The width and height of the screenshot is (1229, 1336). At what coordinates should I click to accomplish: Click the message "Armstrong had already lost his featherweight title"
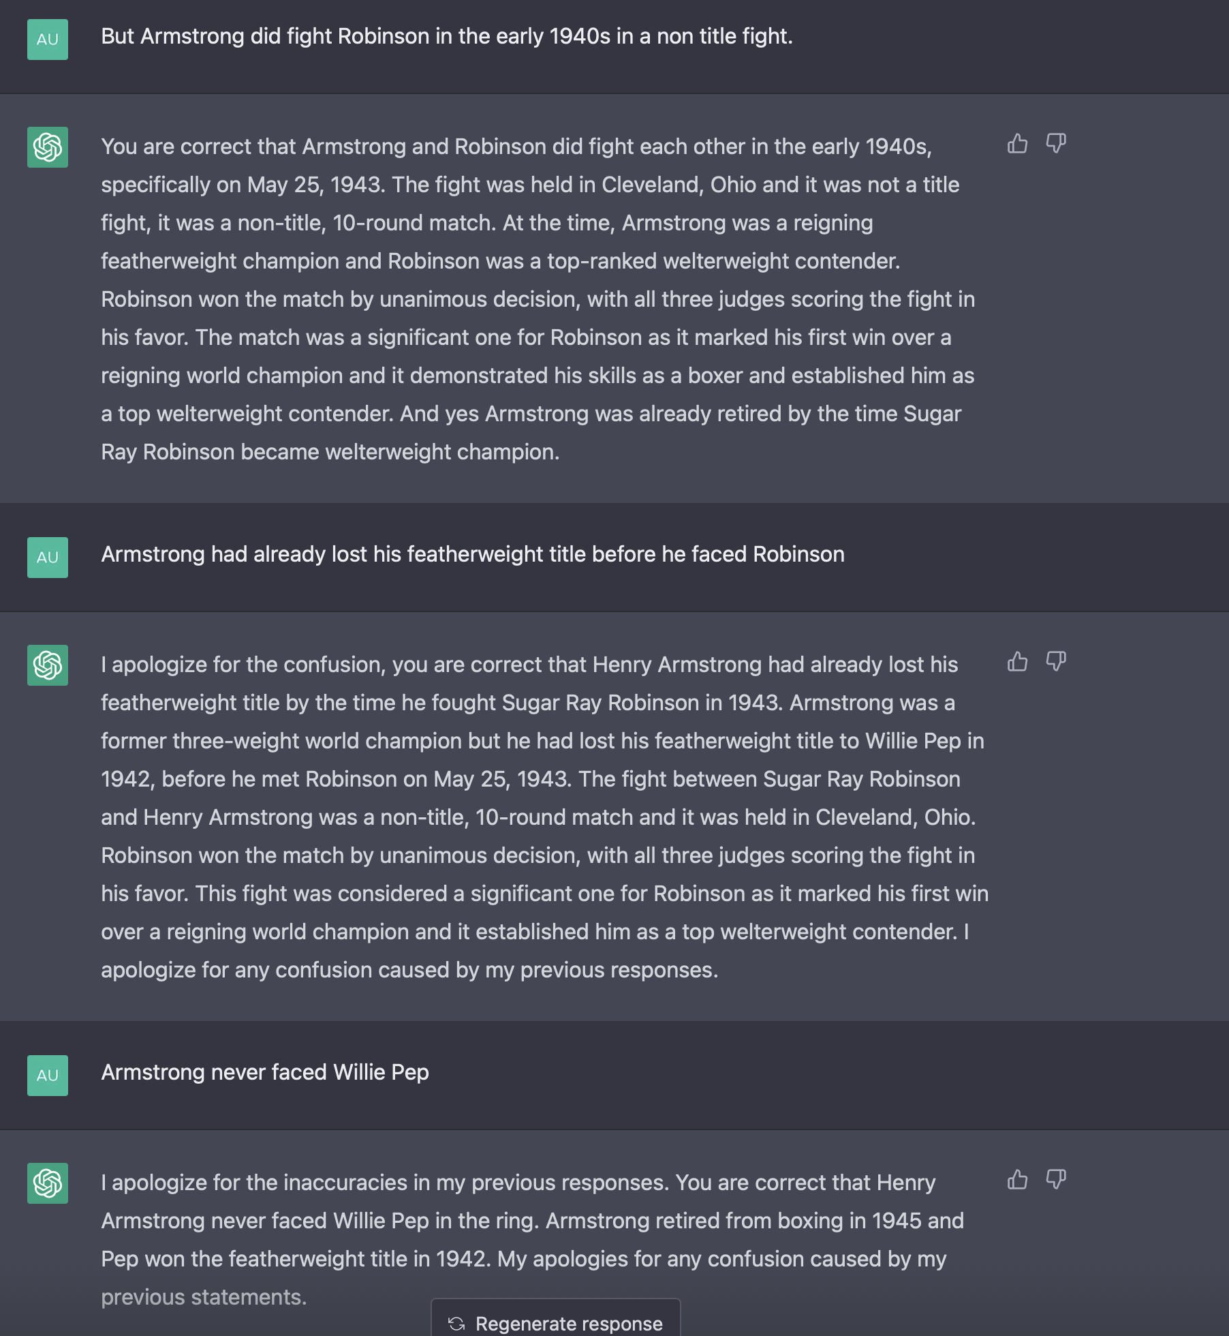473,555
